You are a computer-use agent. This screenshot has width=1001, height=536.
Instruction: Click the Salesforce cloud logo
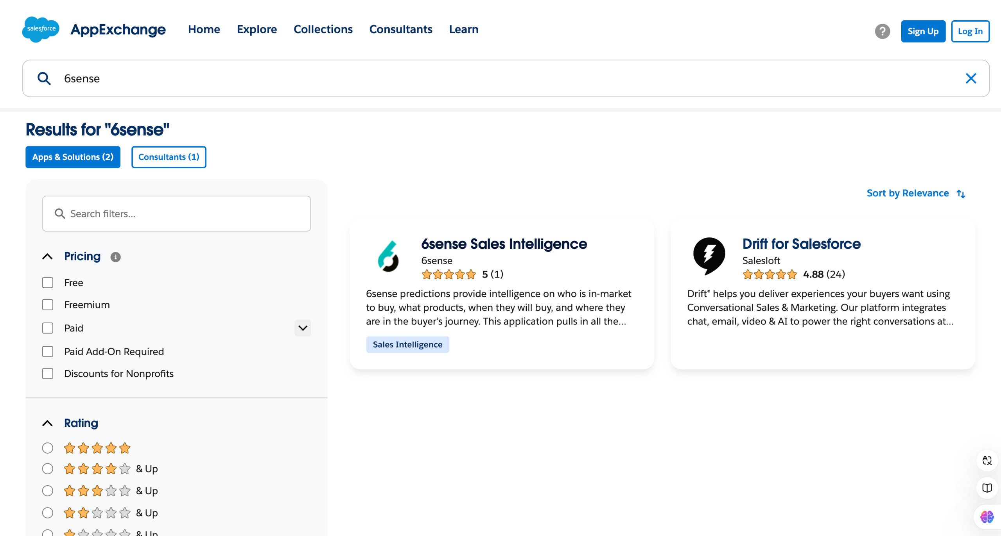coord(41,29)
